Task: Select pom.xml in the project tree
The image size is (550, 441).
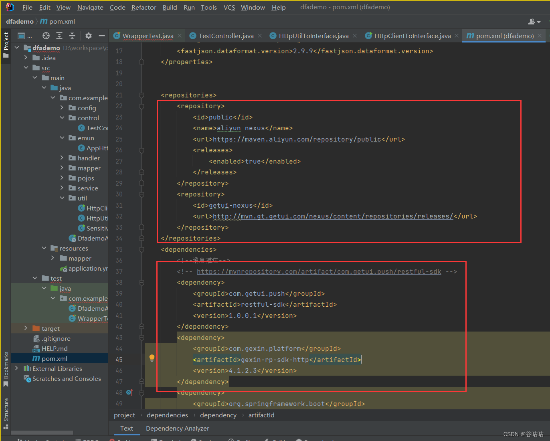Action: tap(55, 358)
